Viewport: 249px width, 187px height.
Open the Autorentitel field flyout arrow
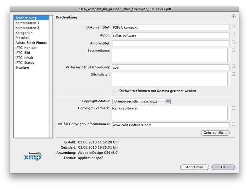pos(233,42)
